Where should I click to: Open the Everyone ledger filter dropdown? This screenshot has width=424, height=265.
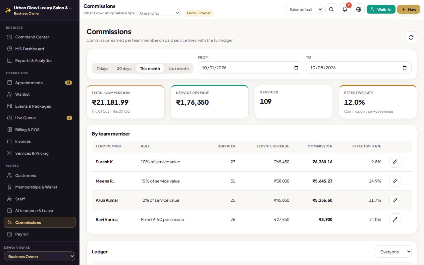click(393, 252)
